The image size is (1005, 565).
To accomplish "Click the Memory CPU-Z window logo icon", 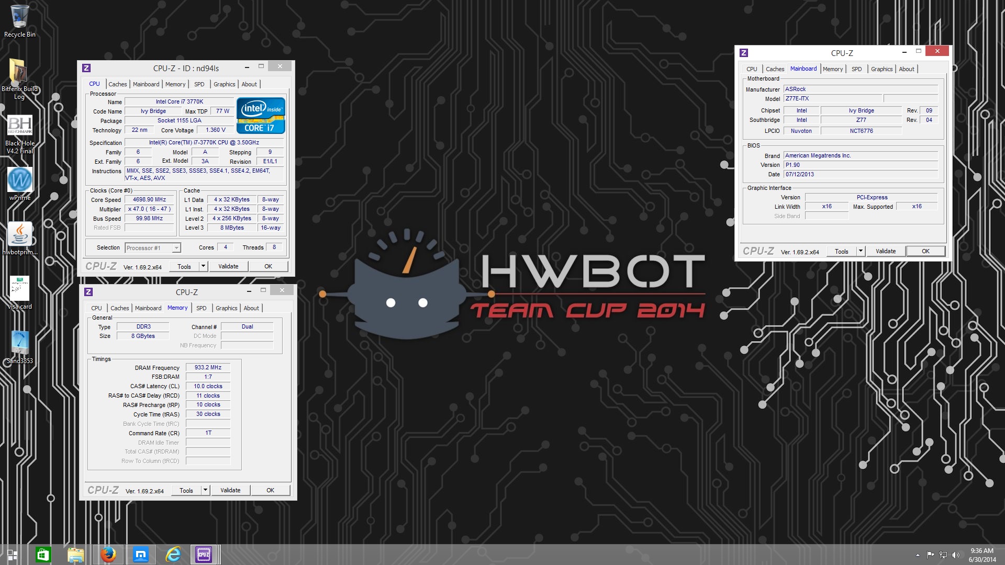I will [88, 292].
